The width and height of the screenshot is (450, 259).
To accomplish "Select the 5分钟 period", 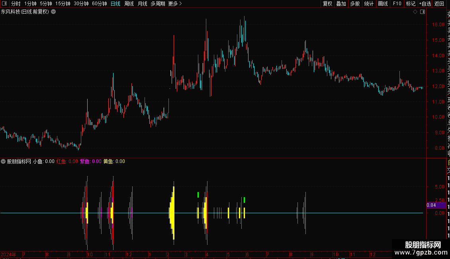I will (x=46, y=4).
